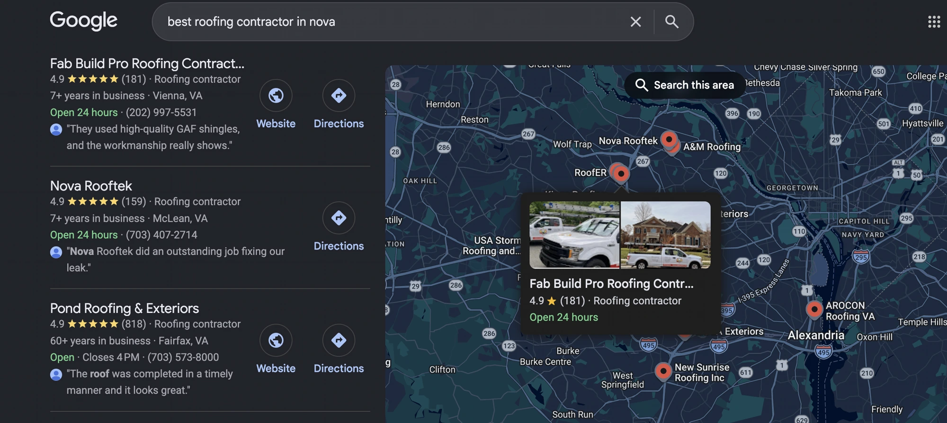Viewport: 947px width, 423px height.
Task: Click the (159) review count for Nova Rooftek
Action: point(134,202)
